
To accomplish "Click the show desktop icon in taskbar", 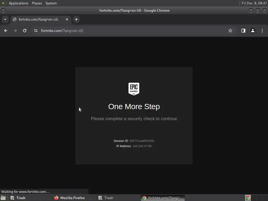I will pyautogui.click(x=3, y=198).
